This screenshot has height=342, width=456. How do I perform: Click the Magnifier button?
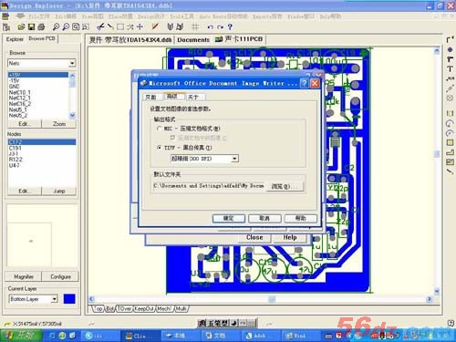pyautogui.click(x=24, y=276)
